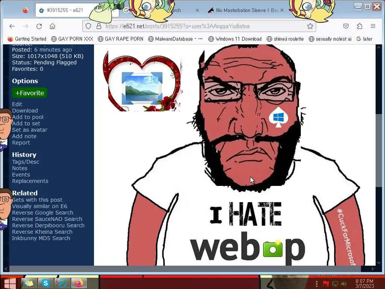Click the vertical scrollbar up arrow

click(379, 47)
